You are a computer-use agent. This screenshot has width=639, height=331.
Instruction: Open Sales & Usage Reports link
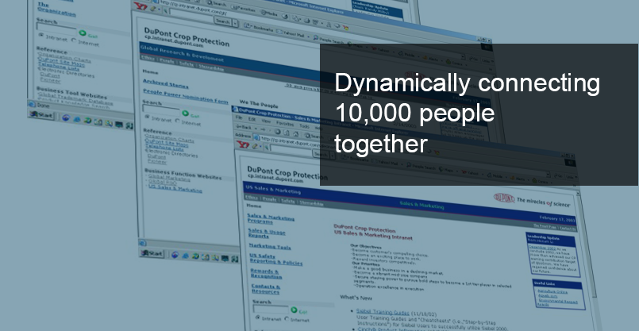click(x=267, y=233)
